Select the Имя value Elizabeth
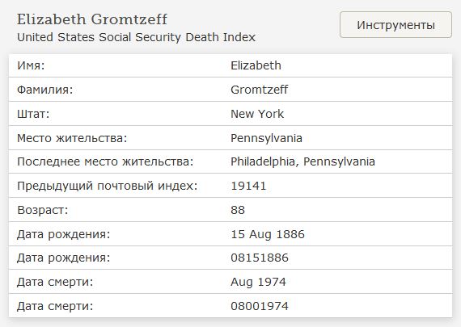Screen dimensions: 461x327 [256, 65]
